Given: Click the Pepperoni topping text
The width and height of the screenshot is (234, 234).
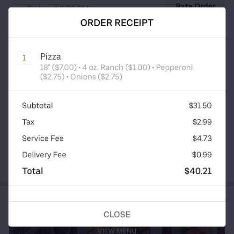Looking at the screenshot, I should tap(175, 68).
